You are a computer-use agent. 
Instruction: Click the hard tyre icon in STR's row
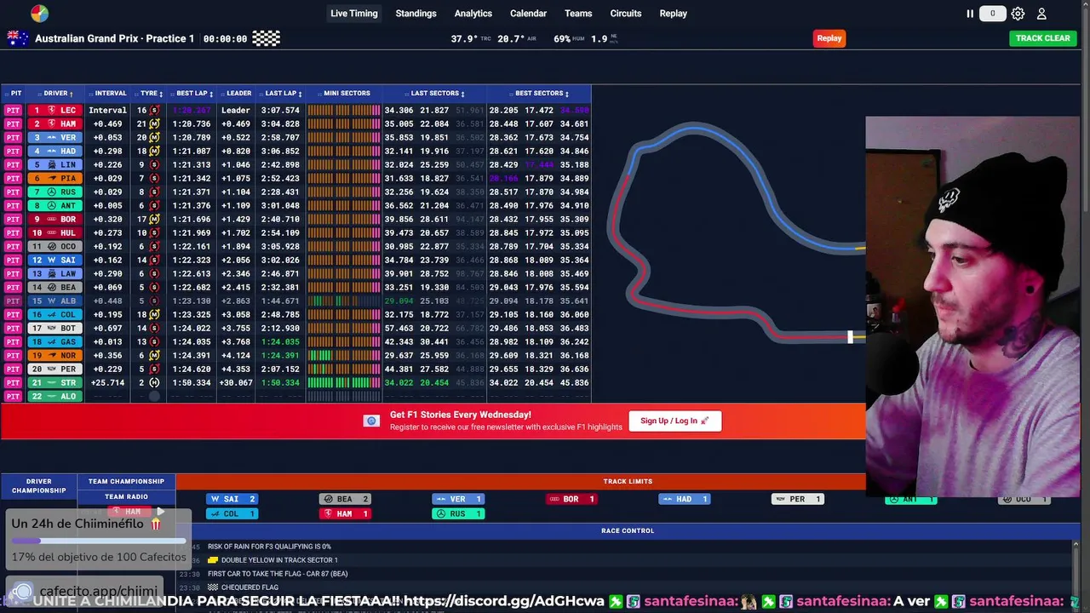pos(154,383)
